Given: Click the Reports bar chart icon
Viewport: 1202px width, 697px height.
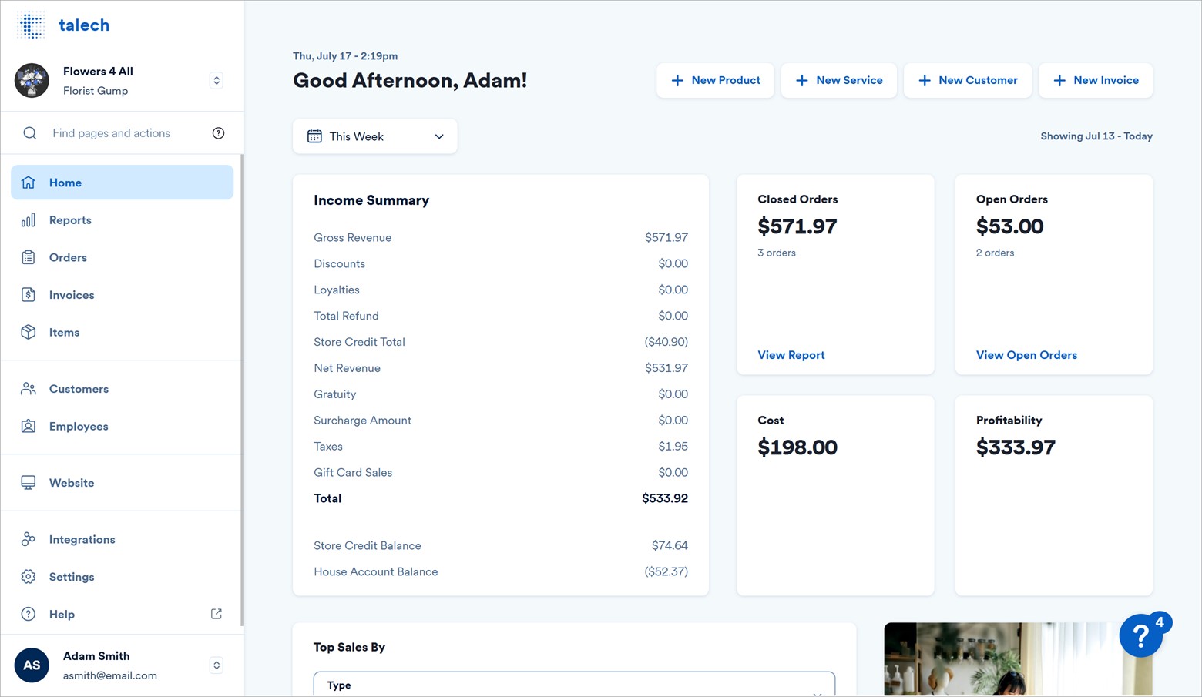Looking at the screenshot, I should 29,220.
